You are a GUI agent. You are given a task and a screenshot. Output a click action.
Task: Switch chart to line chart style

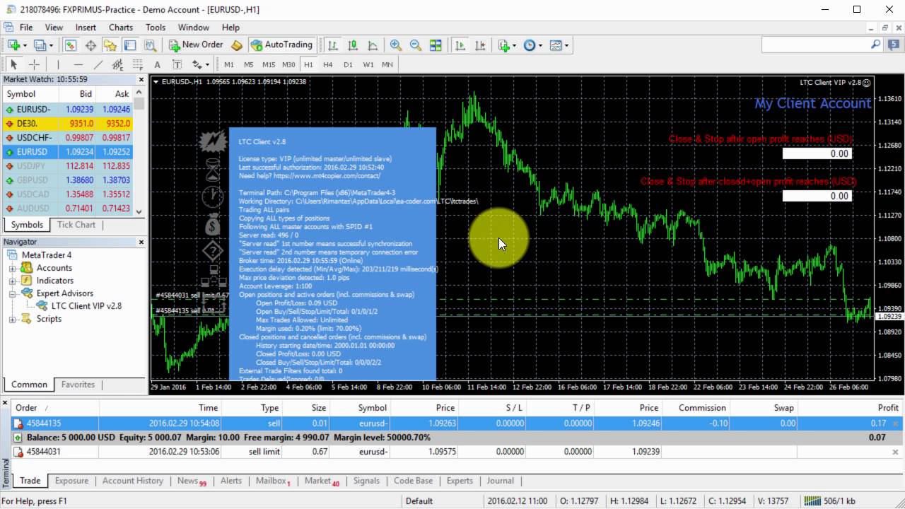tap(373, 45)
